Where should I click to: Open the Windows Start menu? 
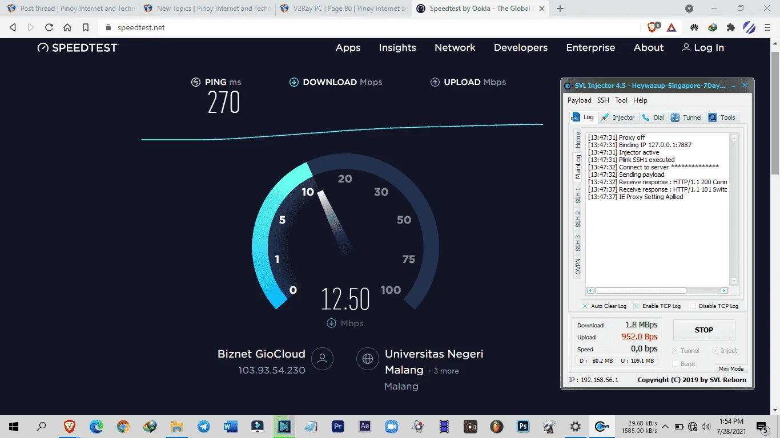tap(13, 426)
